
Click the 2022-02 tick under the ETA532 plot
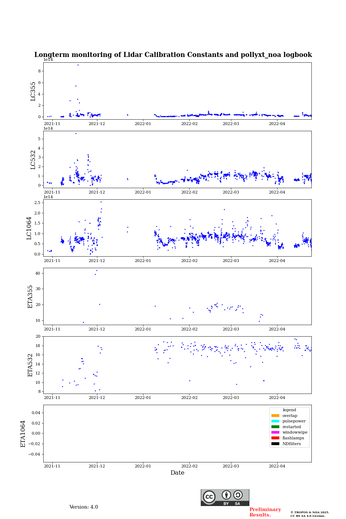click(189, 398)
